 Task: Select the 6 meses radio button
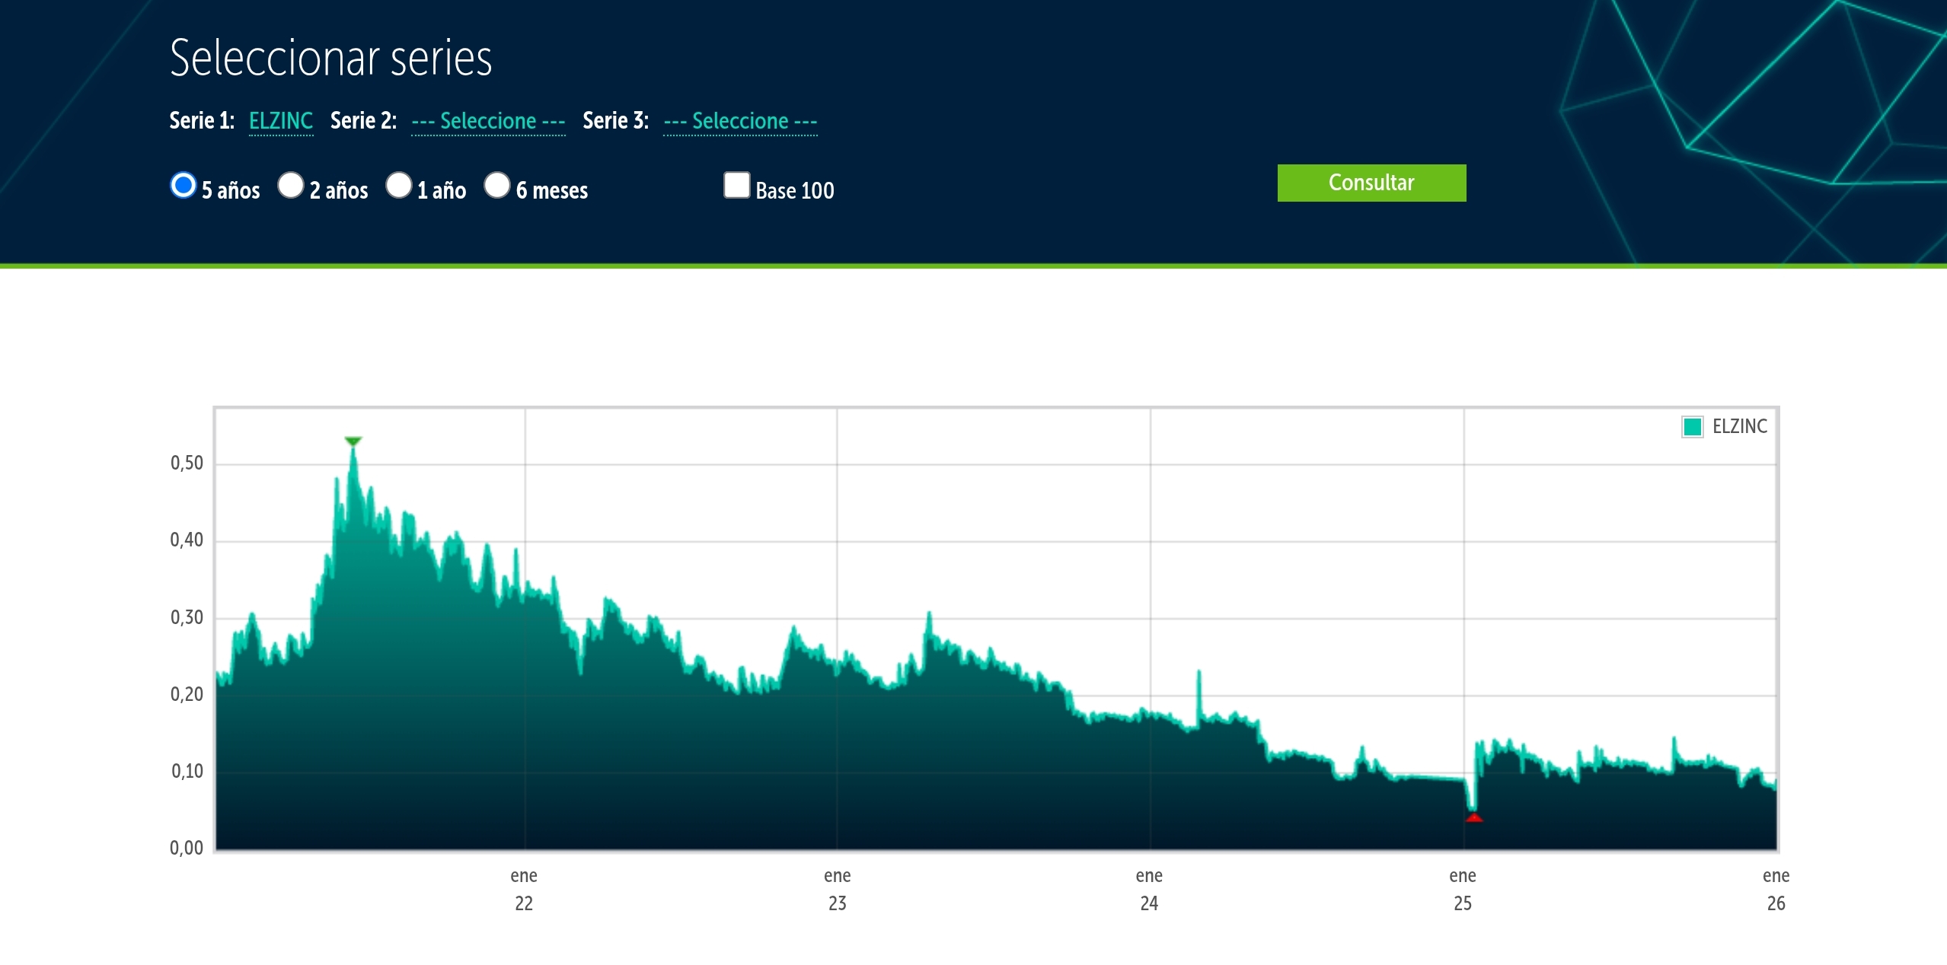[497, 185]
